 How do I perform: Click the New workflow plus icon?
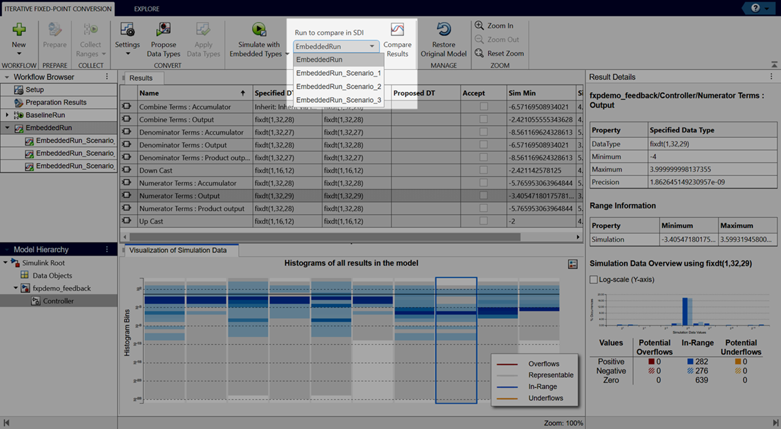coord(19,30)
